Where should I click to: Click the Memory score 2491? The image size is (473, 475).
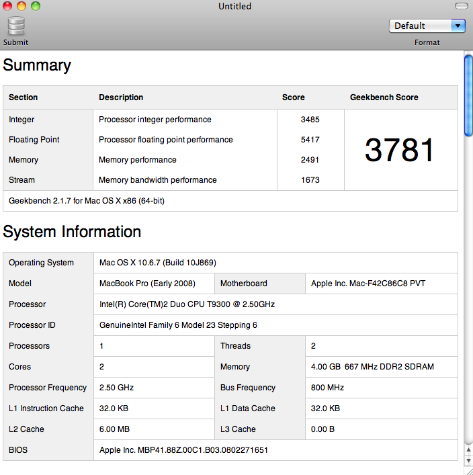(310, 160)
